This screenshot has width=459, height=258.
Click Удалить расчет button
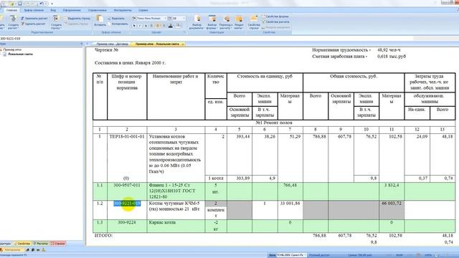33,24
